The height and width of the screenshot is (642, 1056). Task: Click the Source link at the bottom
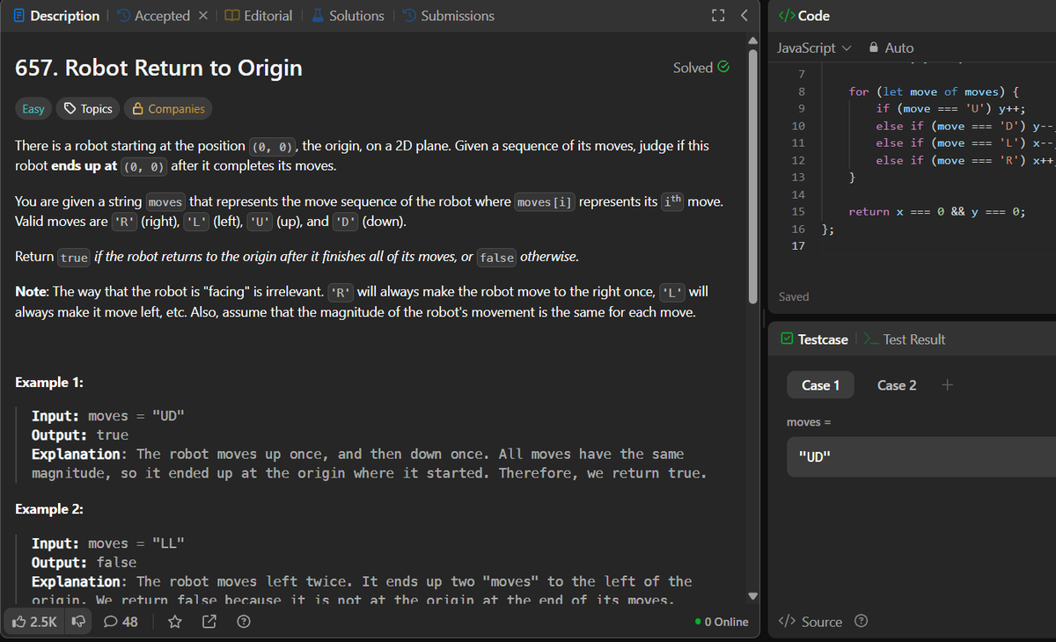(x=811, y=622)
